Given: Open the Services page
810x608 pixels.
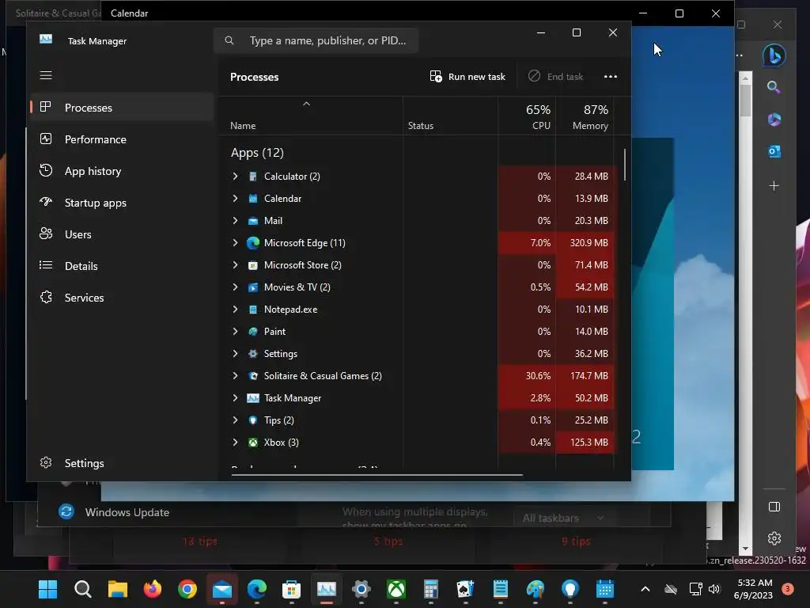Looking at the screenshot, I should pos(122,298).
